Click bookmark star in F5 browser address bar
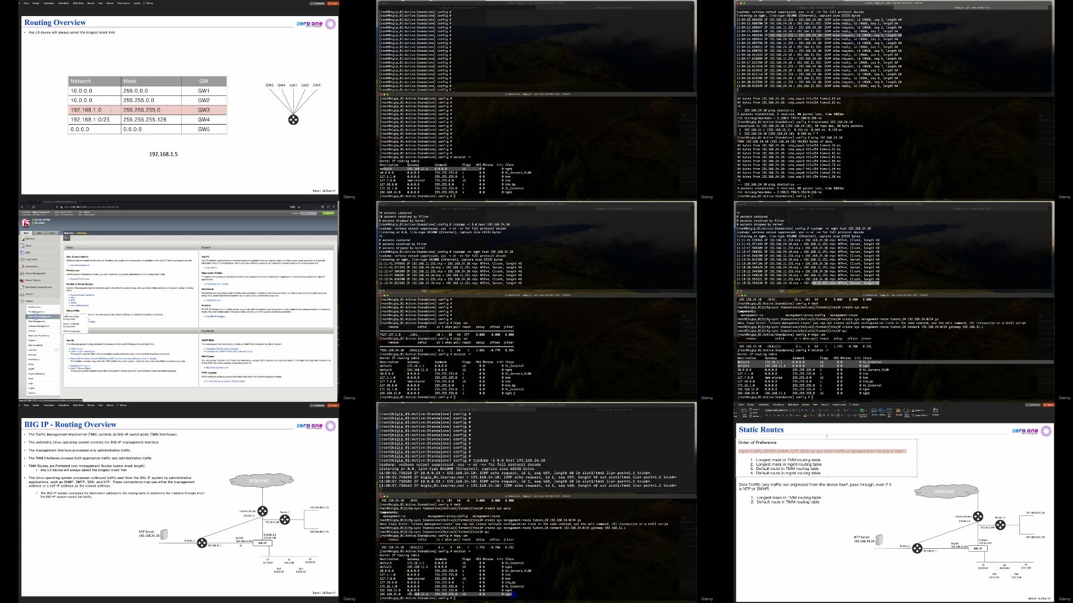The width and height of the screenshot is (1073, 603). (299, 207)
